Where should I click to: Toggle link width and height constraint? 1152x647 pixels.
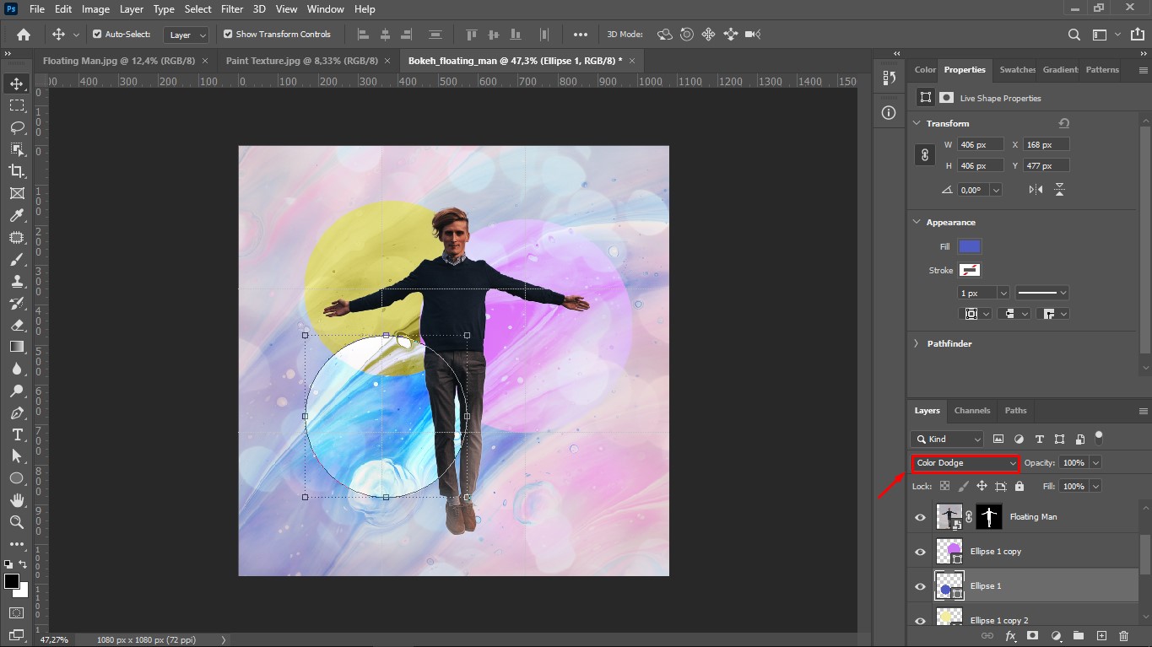tap(925, 155)
